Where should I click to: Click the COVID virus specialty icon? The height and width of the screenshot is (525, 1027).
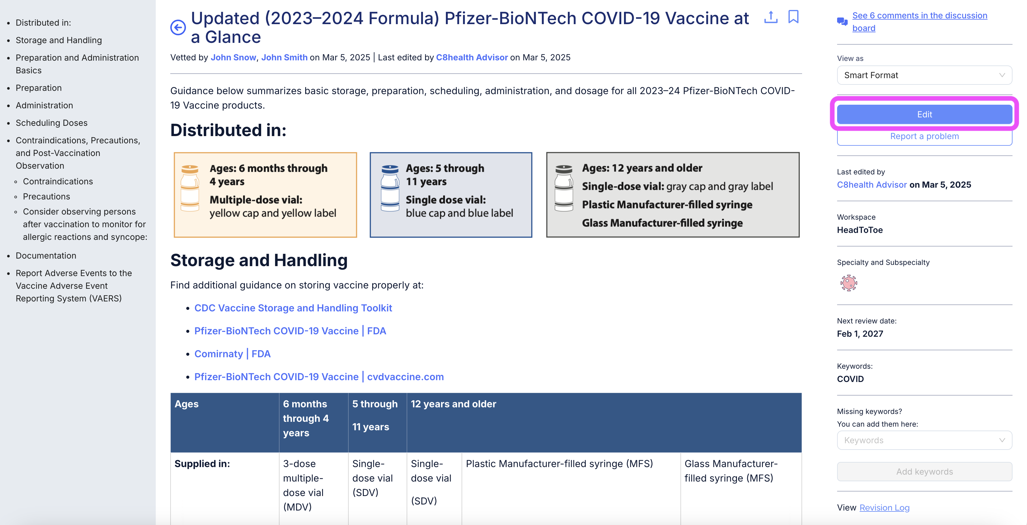[848, 283]
